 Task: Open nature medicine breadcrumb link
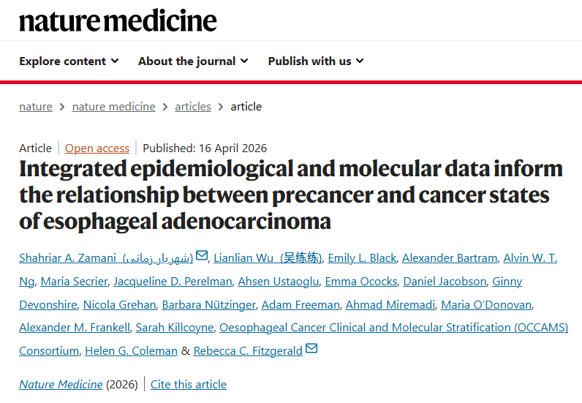(113, 107)
